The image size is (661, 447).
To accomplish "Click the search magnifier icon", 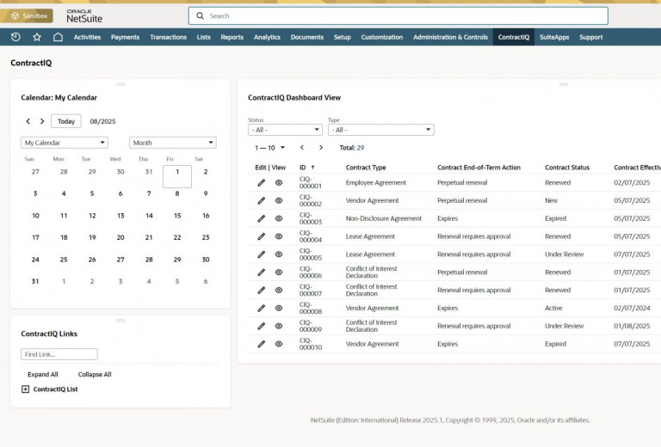I will click(x=201, y=16).
